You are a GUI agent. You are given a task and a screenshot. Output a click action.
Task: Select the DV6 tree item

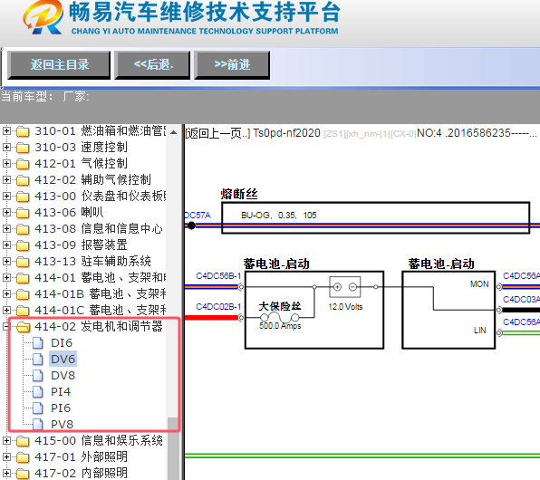[x=63, y=360]
